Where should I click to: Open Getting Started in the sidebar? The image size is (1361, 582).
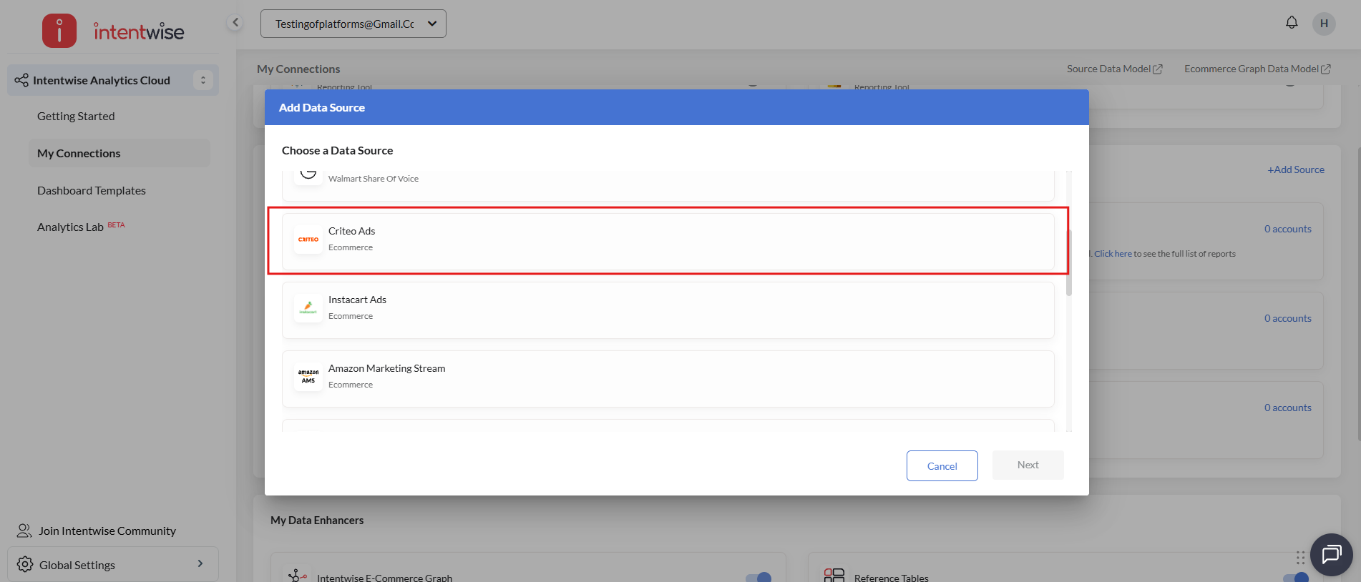[76, 116]
